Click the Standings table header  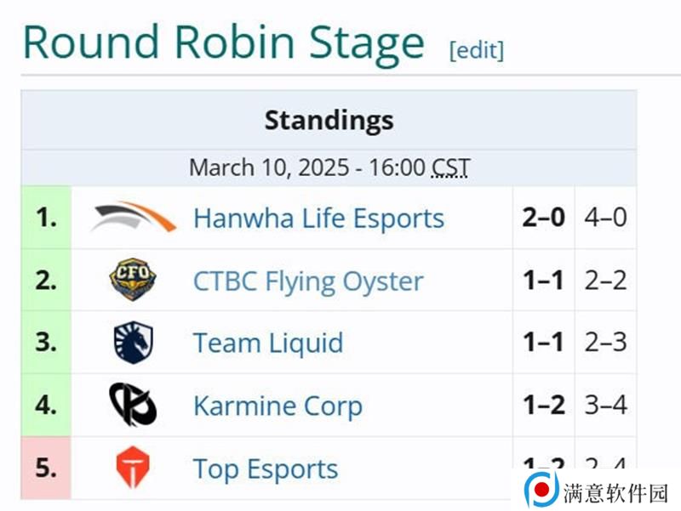click(x=329, y=120)
